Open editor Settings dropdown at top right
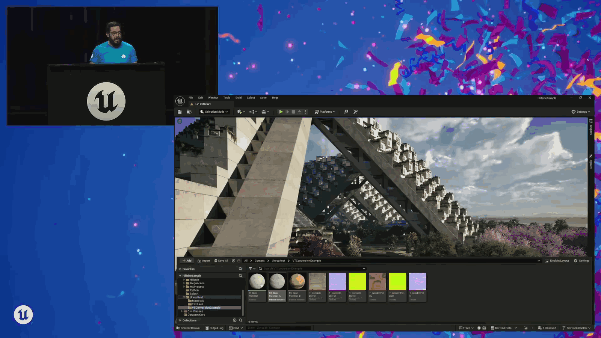 [x=581, y=112]
